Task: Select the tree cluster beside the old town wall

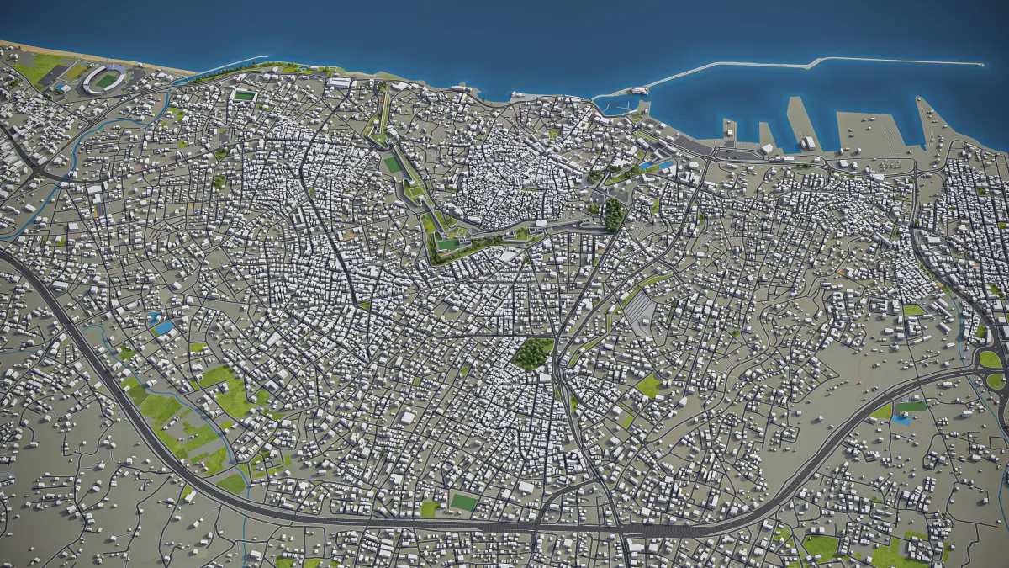Action: [x=615, y=215]
